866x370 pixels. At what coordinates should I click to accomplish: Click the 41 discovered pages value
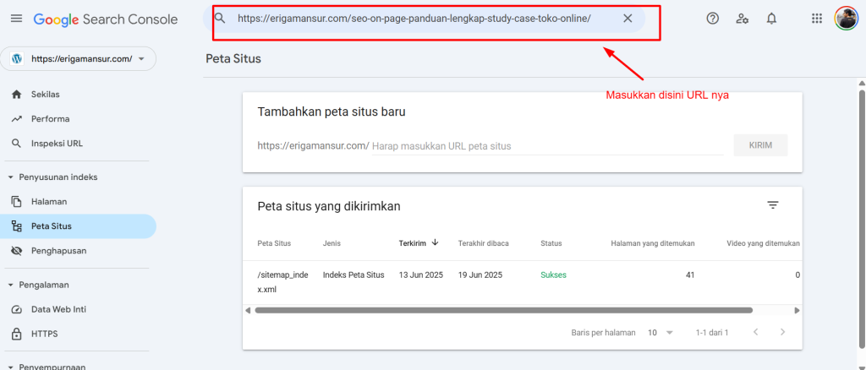(x=690, y=275)
